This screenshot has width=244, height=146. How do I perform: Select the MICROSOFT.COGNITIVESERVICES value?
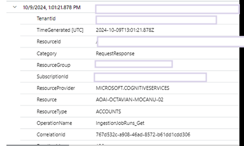click(x=132, y=88)
